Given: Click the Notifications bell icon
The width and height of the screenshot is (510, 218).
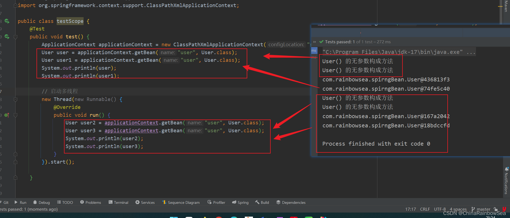Looking at the screenshot, I should point(507,169).
